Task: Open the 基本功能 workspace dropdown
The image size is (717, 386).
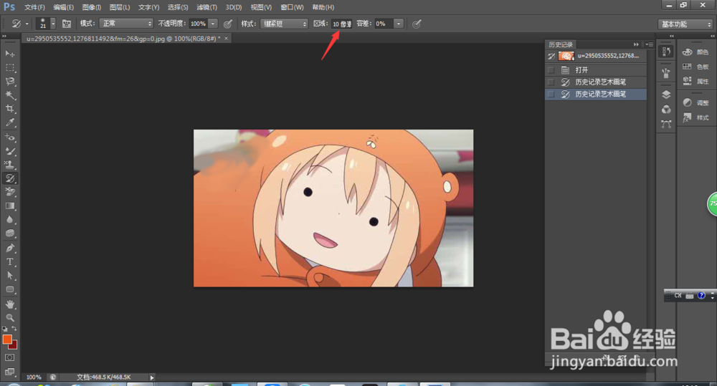Action: [x=685, y=24]
